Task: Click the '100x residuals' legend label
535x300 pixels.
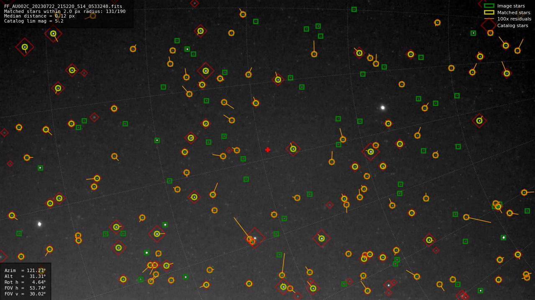Action: [514, 19]
